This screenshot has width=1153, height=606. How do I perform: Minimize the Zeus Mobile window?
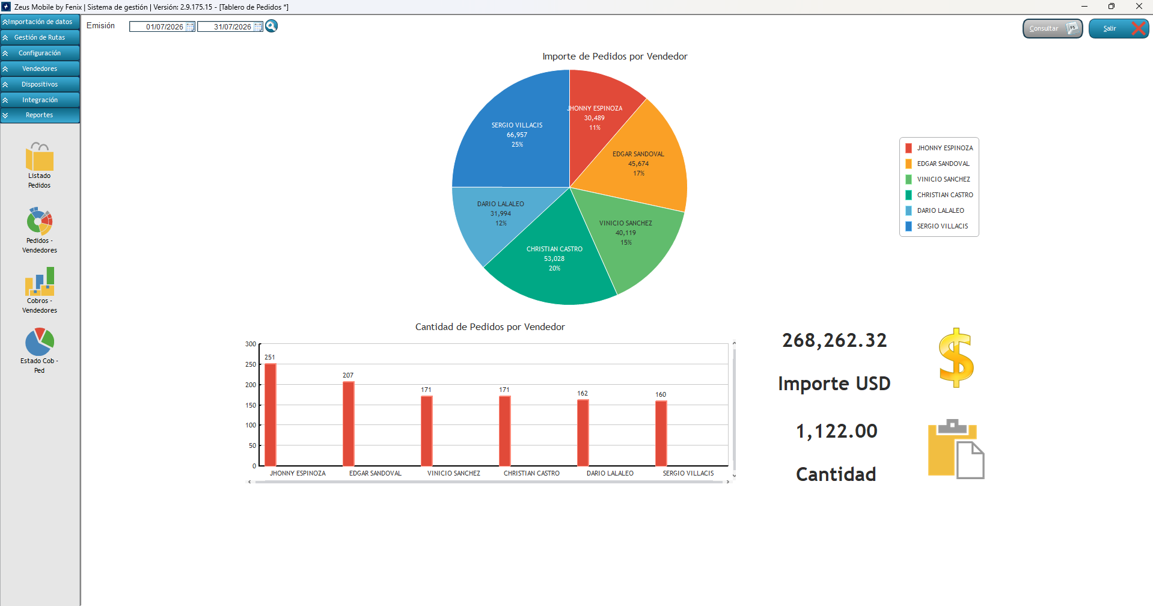1084,7
